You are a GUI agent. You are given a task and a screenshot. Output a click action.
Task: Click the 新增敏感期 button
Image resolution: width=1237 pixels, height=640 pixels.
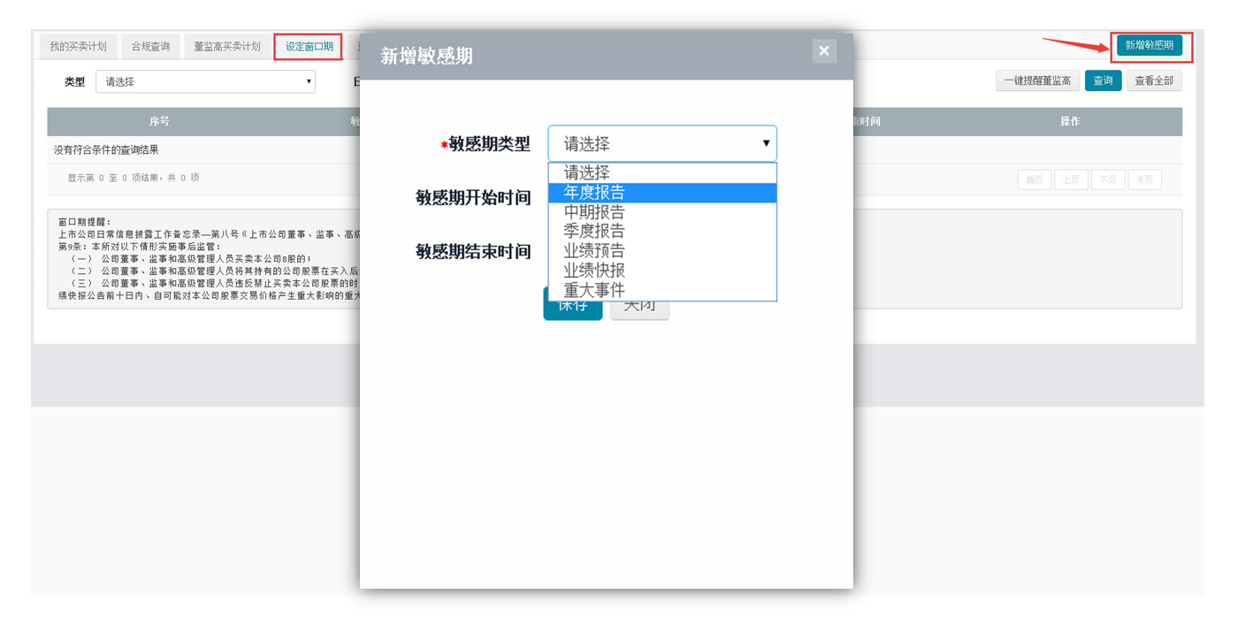pyautogui.click(x=1149, y=46)
